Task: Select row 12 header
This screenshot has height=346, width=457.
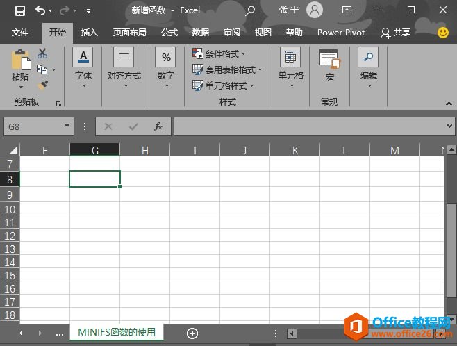Action: pyautogui.click(x=10, y=236)
